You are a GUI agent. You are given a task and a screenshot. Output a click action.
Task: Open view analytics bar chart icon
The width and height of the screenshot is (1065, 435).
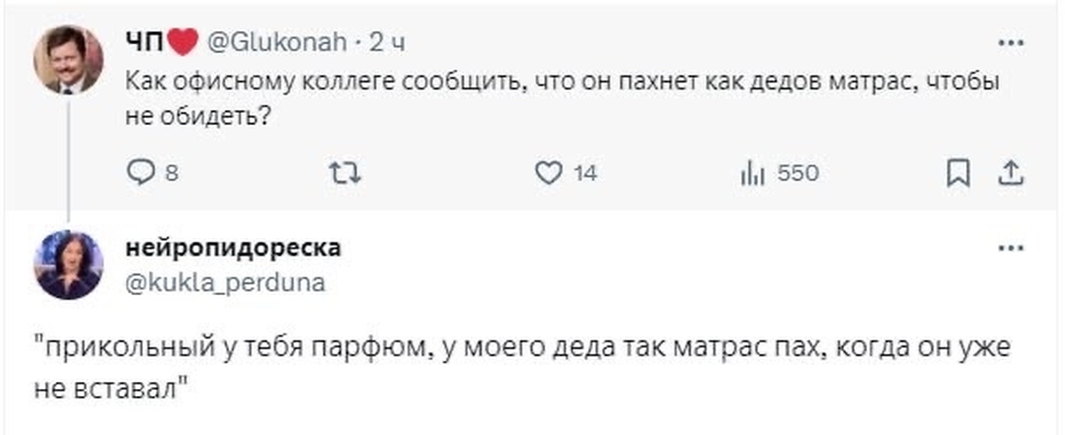tap(751, 174)
